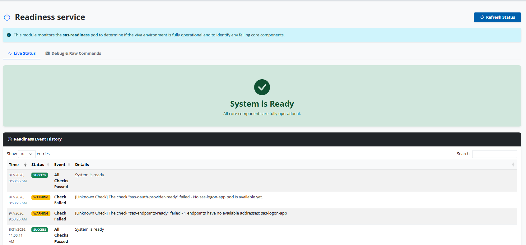Focus the Search field of the event table

pyautogui.click(x=495, y=154)
